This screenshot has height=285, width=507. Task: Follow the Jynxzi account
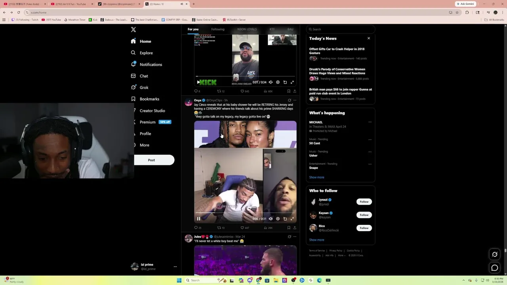tap(364, 202)
